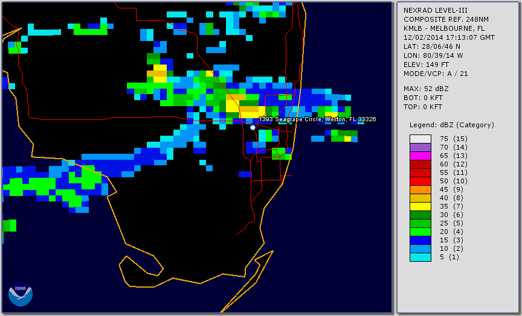Image resolution: width=522 pixels, height=316 pixels.
Task: Select the 65 dBZ magenta legend swatch
Action: point(420,156)
